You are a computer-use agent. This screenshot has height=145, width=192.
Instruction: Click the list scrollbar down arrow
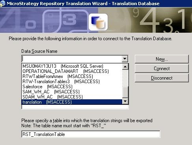125,101
